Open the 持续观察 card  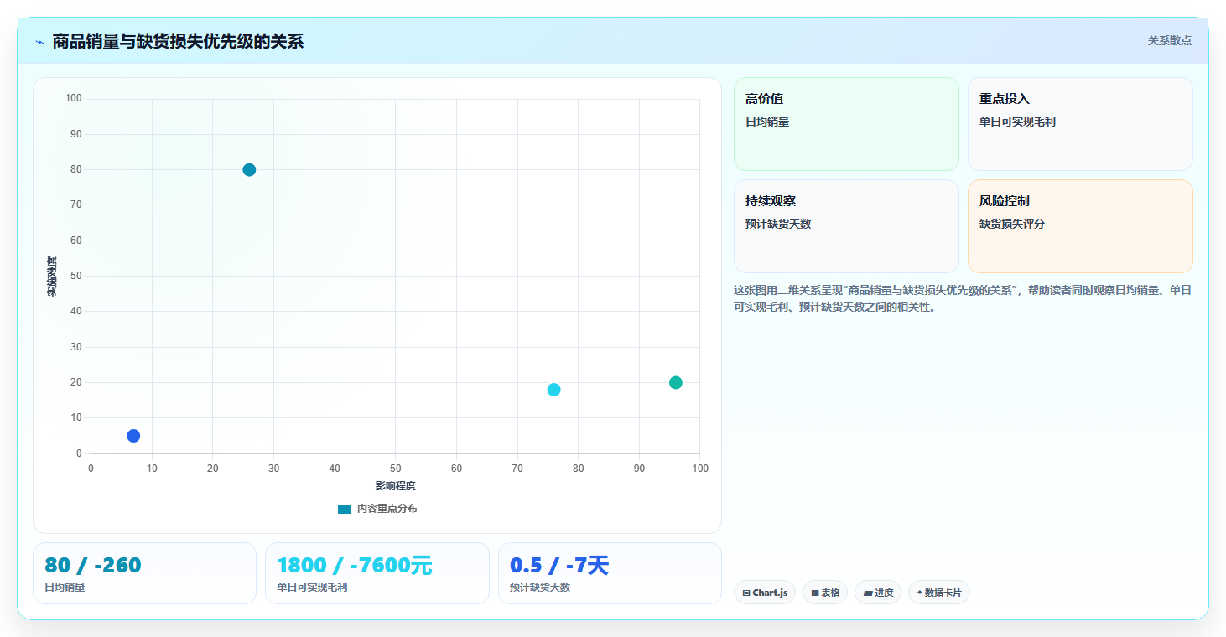click(846, 226)
